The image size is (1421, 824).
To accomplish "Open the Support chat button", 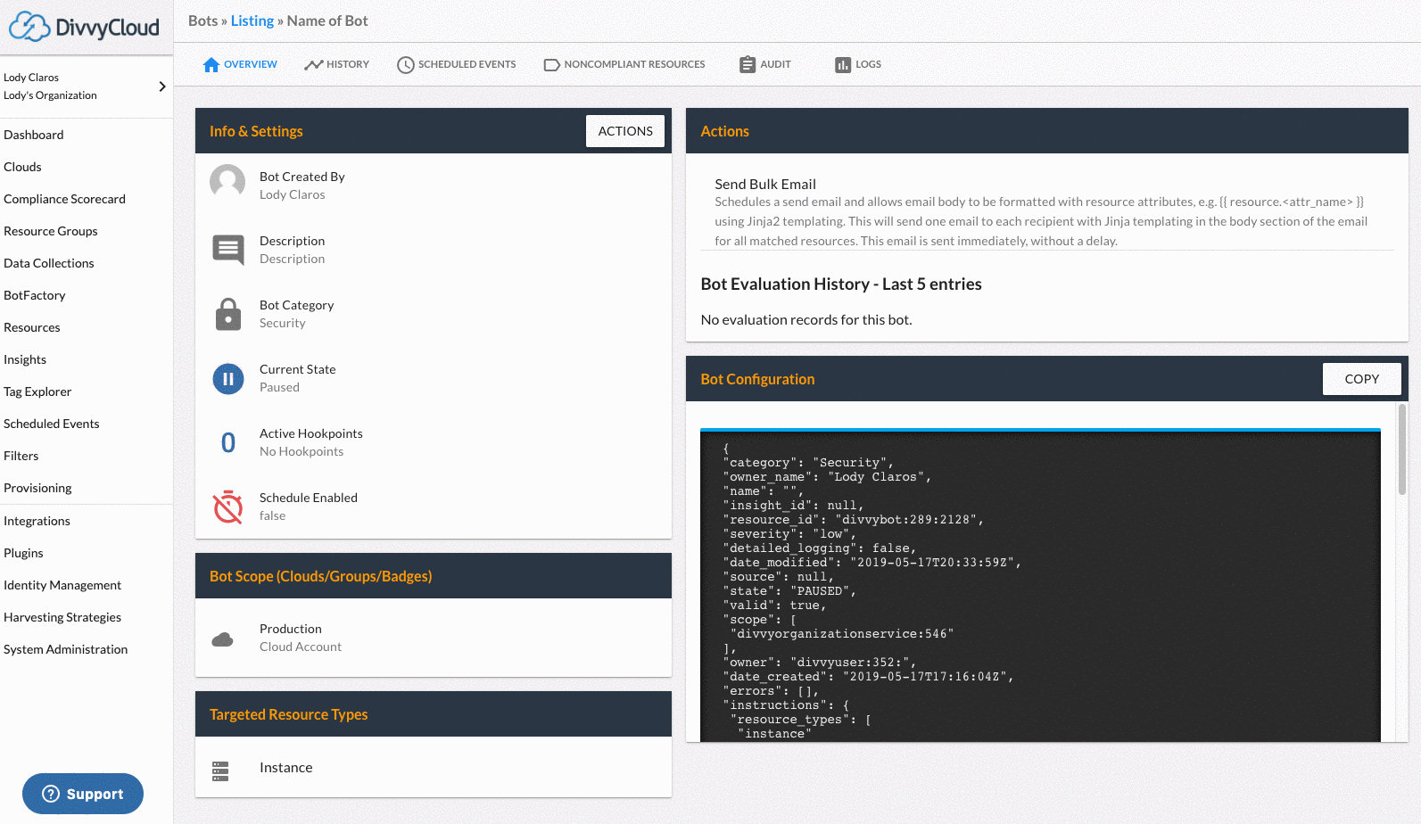I will [83, 794].
